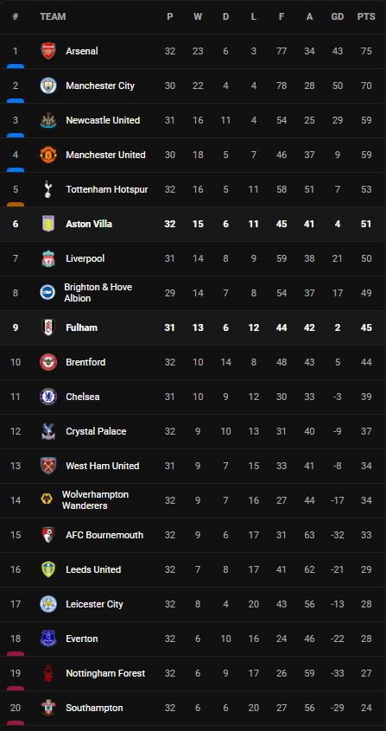Select the Nottingham Forest table row
Image resolution: width=386 pixels, height=731 pixels.
click(193, 673)
